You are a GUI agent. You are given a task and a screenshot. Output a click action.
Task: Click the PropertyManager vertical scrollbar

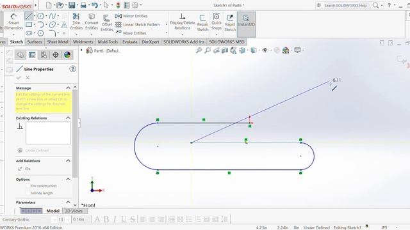75,133
